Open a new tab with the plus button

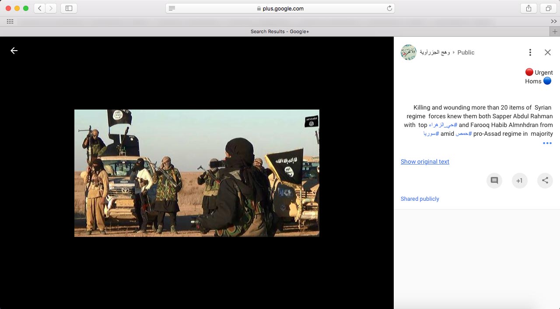[555, 31]
